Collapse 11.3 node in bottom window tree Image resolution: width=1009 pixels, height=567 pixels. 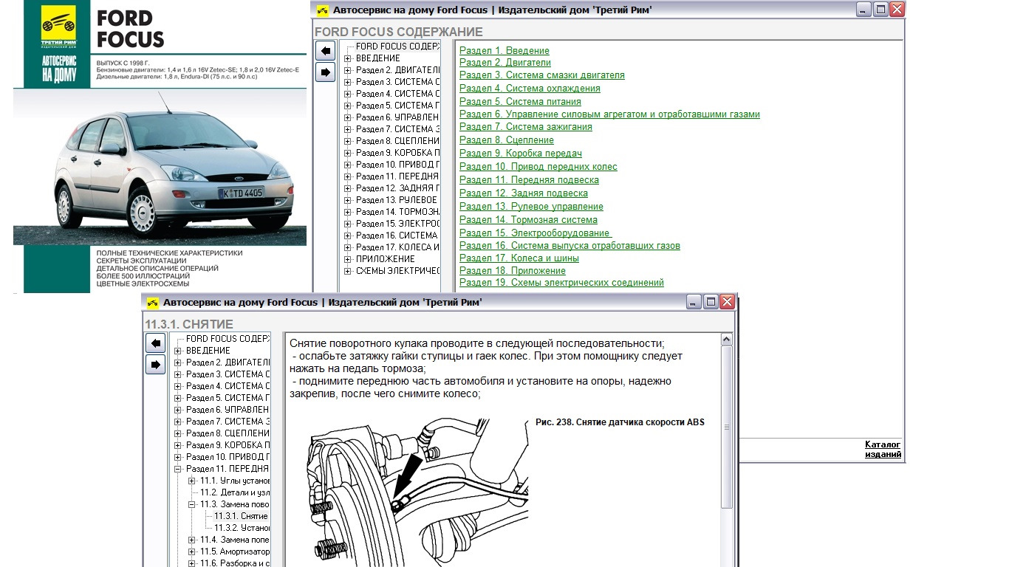click(192, 504)
